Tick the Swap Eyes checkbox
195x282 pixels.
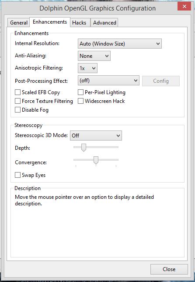(x=17, y=175)
